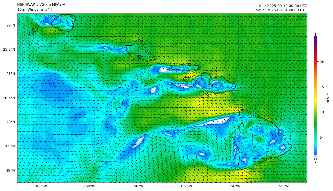Click the 22°N latitude label

pos(10,25)
